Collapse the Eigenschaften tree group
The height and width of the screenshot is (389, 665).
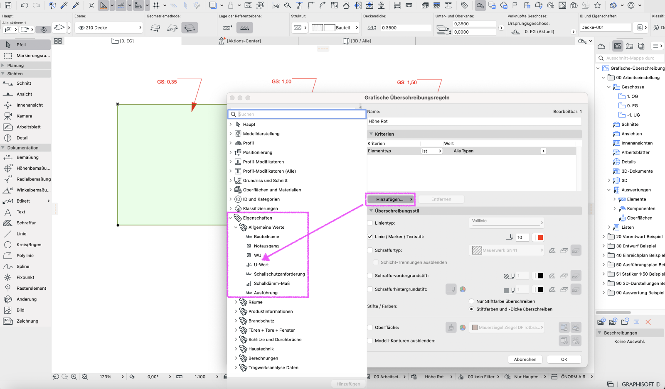(x=231, y=218)
